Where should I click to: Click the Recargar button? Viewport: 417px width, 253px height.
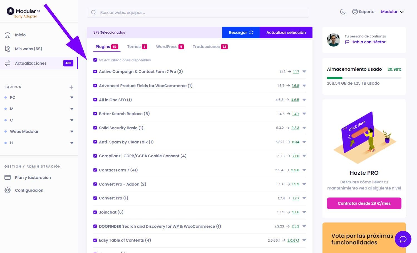(241, 32)
